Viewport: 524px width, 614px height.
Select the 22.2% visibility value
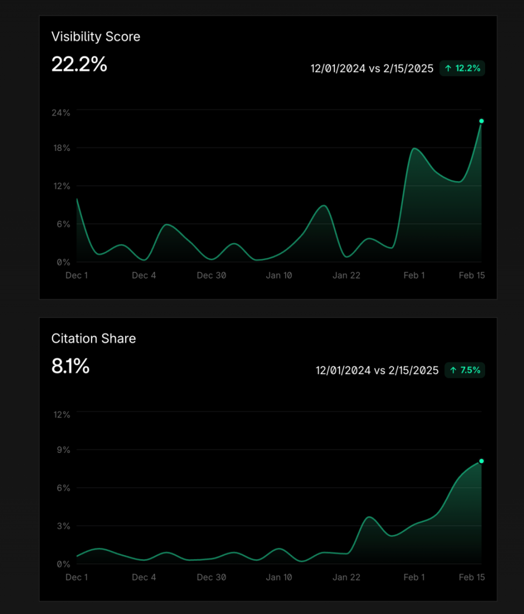pos(79,64)
